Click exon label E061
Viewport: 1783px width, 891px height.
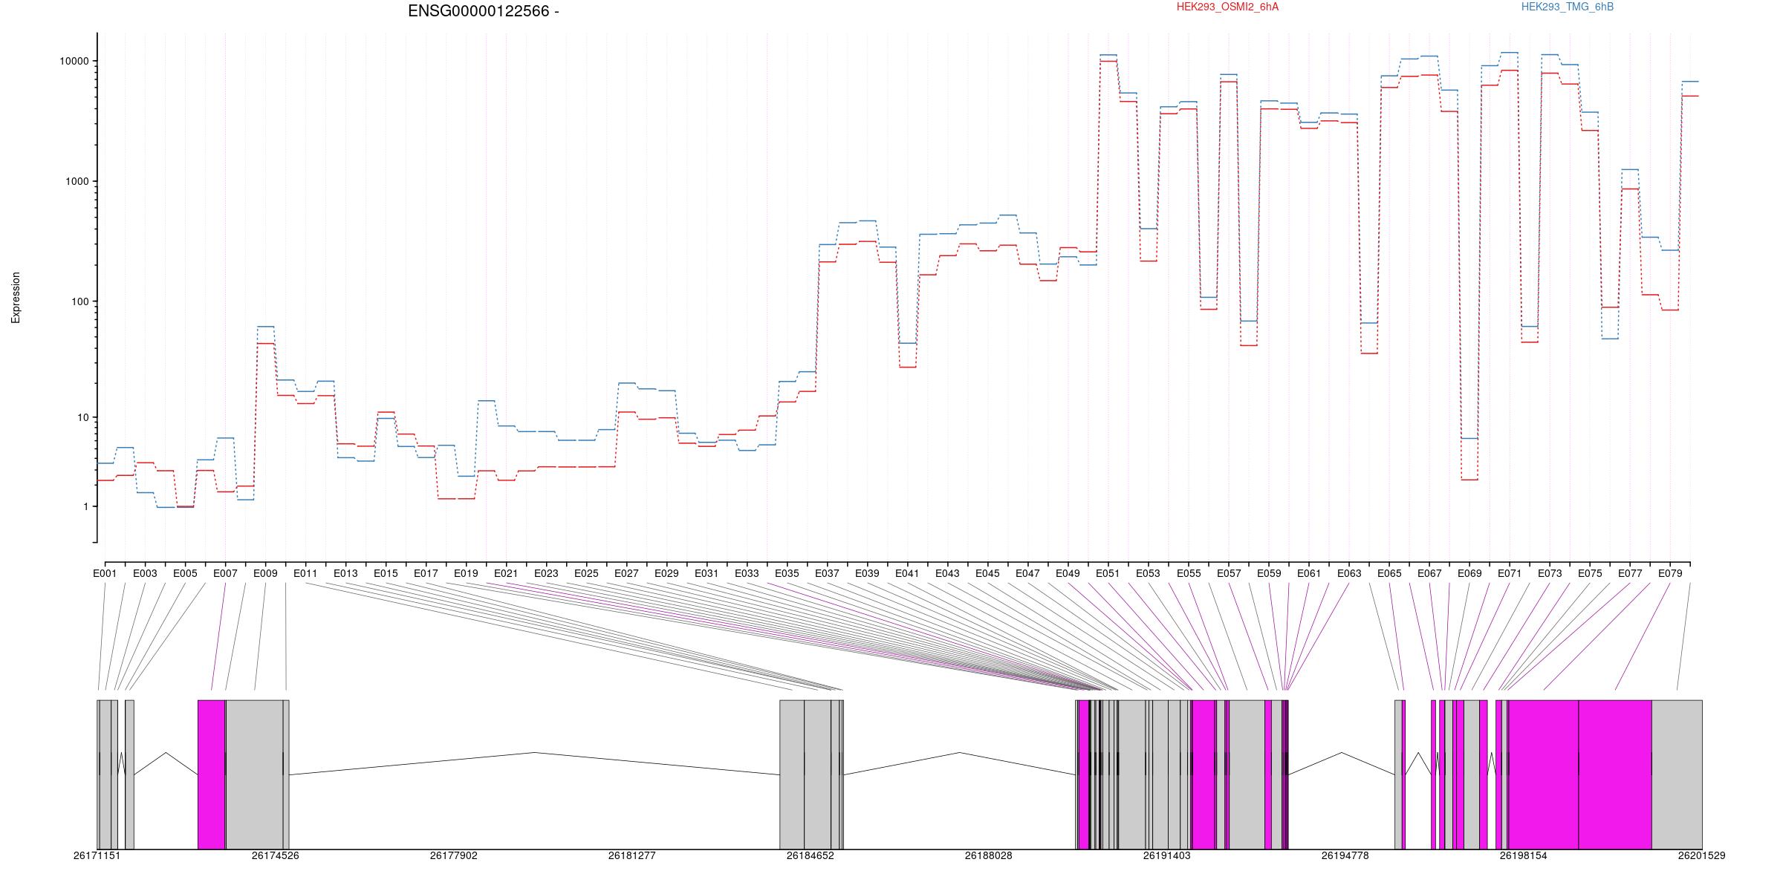tap(1309, 573)
